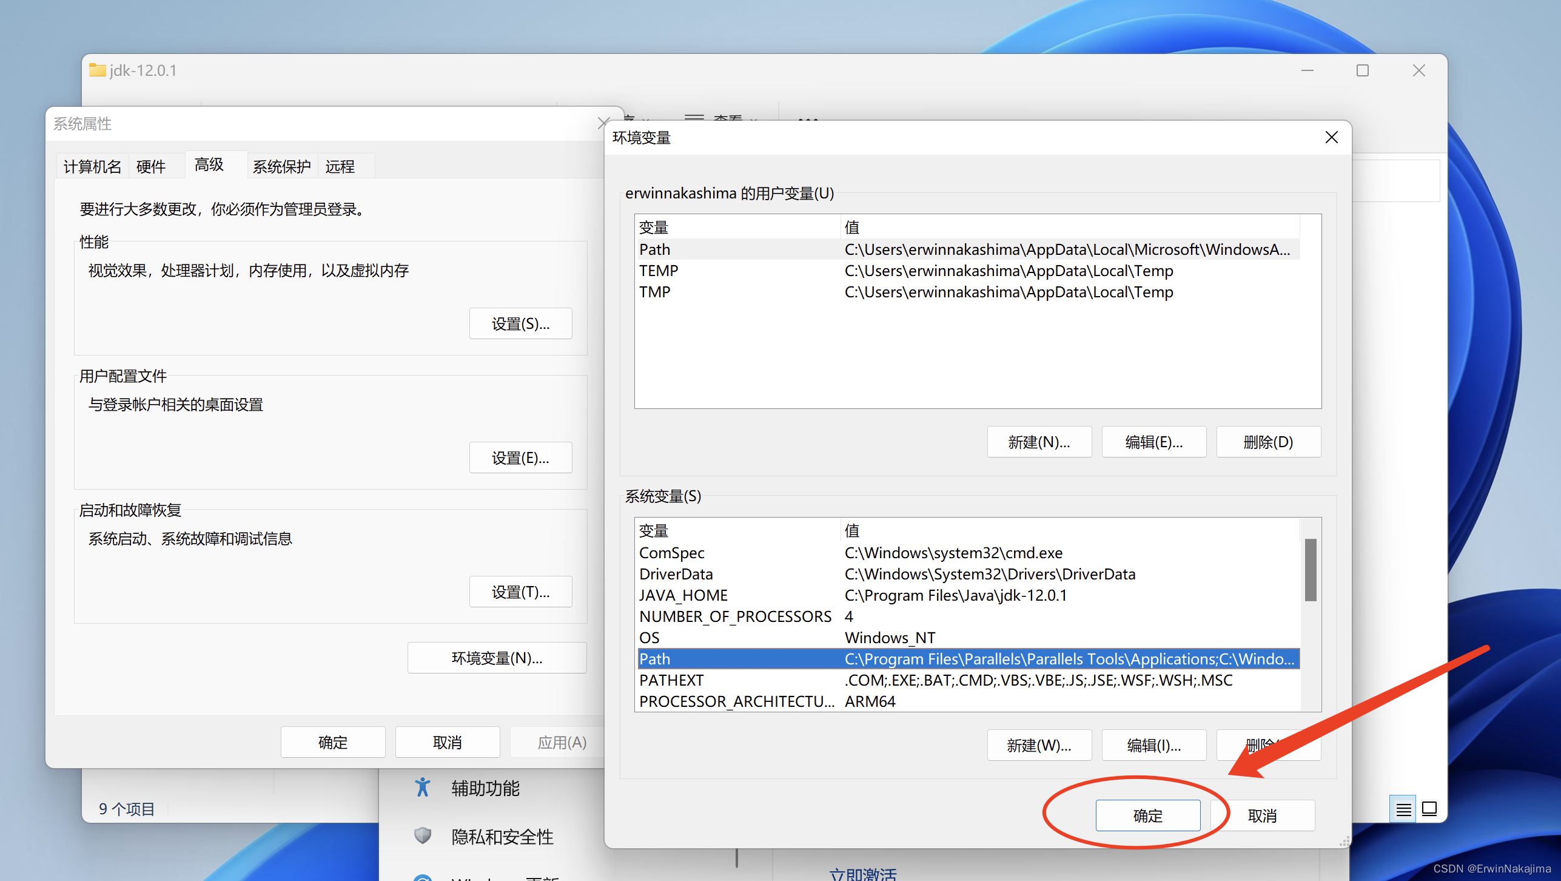The width and height of the screenshot is (1561, 881).
Task: Maximize the jdk-12.0.1 explorer window
Action: (x=1362, y=71)
